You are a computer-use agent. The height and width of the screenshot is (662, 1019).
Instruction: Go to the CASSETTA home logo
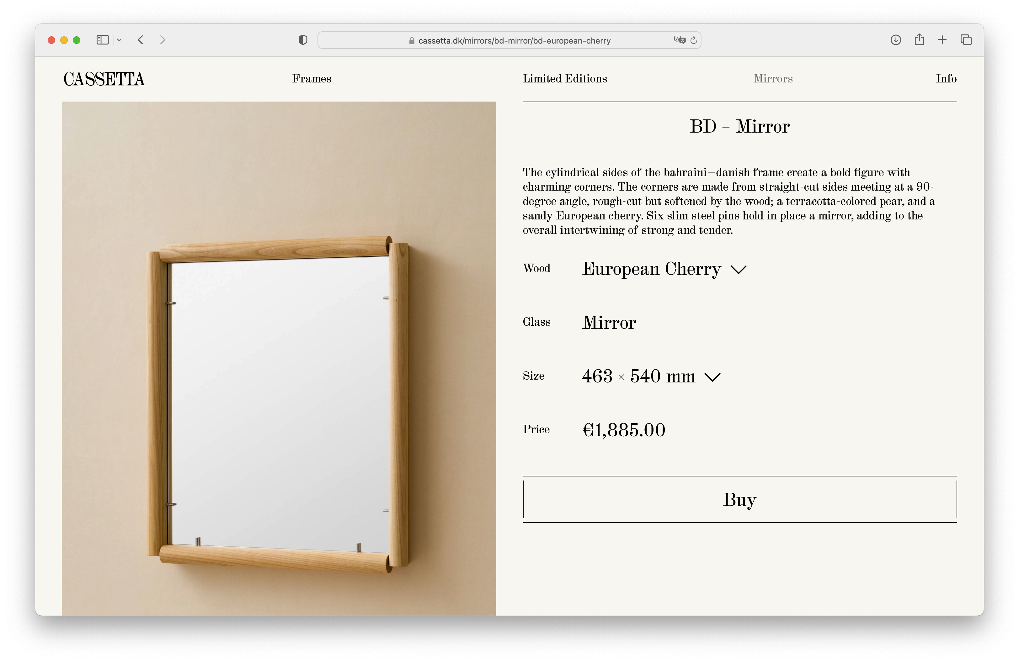pyautogui.click(x=104, y=79)
